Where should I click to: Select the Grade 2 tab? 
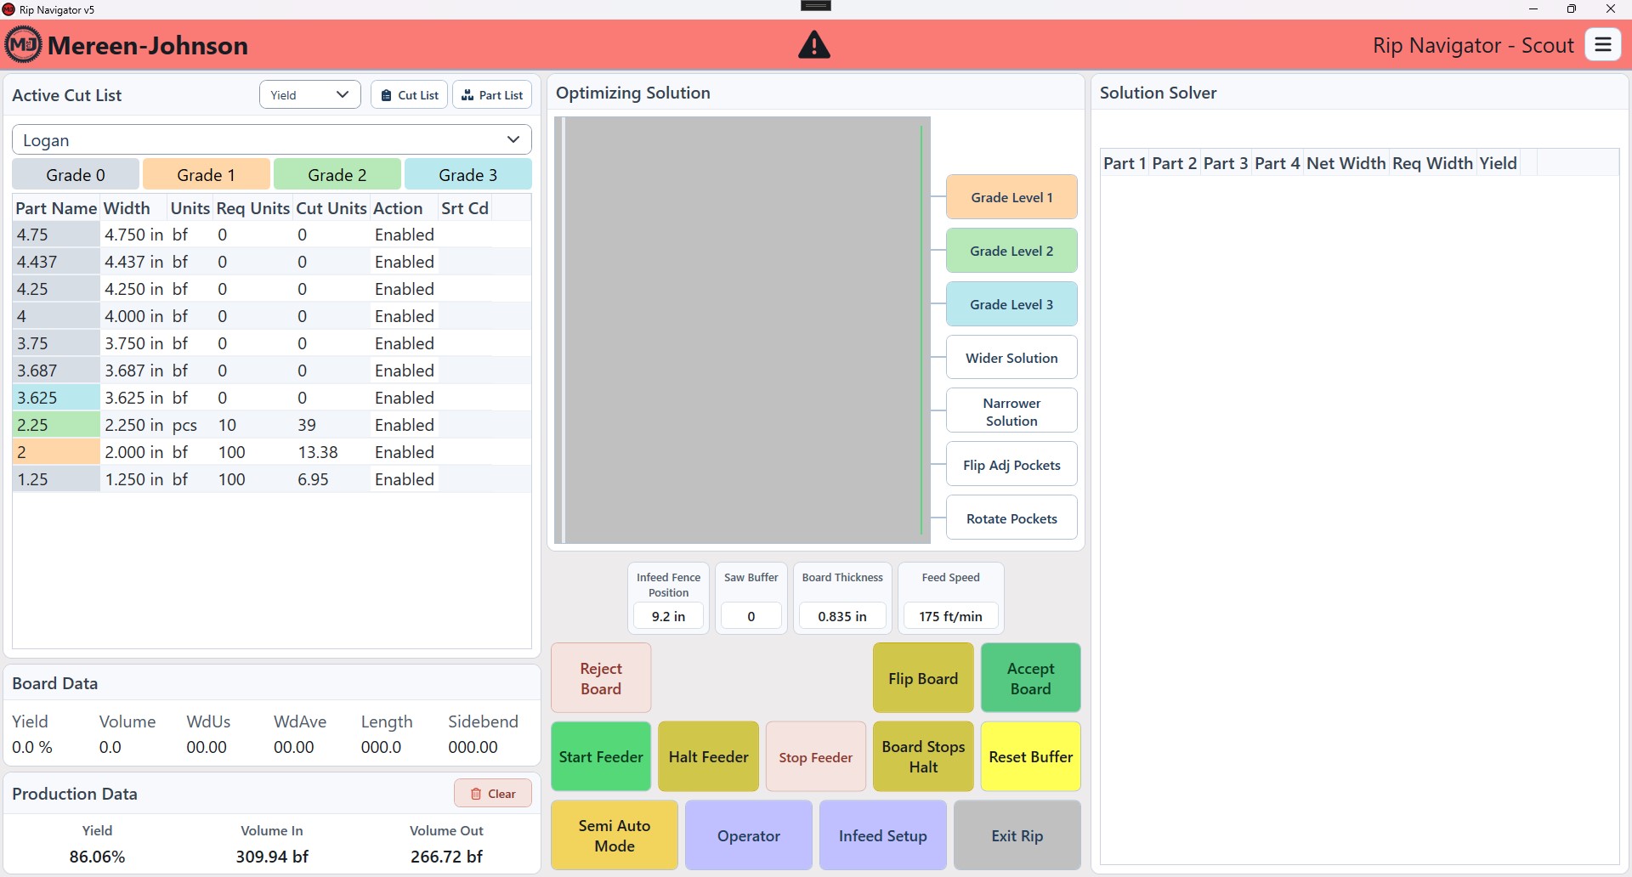(x=337, y=175)
